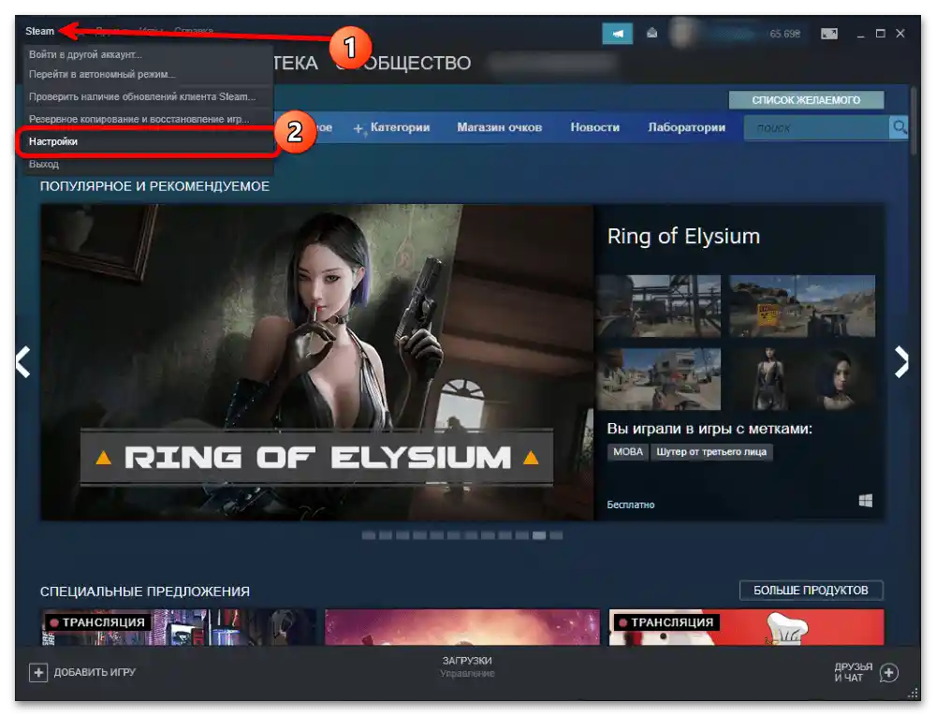936x716 pixels.
Task: Click the wallet balance 65.69
Action: point(784,34)
